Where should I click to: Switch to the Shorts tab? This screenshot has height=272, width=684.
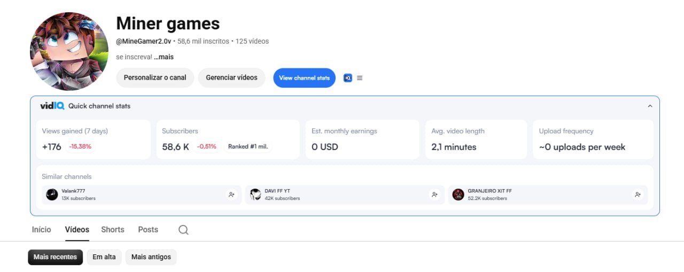point(113,230)
